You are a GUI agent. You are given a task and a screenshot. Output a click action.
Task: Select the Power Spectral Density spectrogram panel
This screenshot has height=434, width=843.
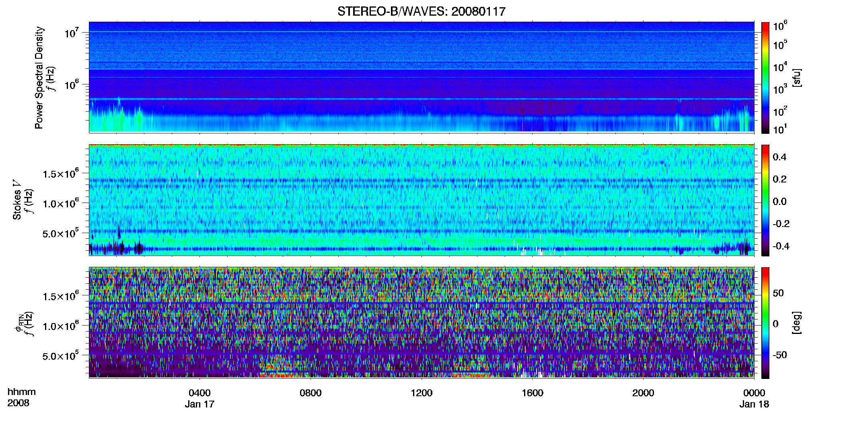tap(421, 77)
